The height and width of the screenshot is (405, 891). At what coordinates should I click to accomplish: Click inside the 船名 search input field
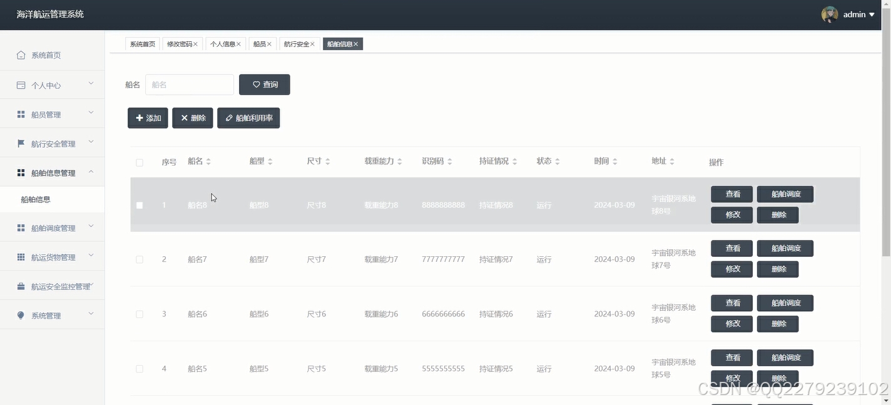click(x=189, y=84)
